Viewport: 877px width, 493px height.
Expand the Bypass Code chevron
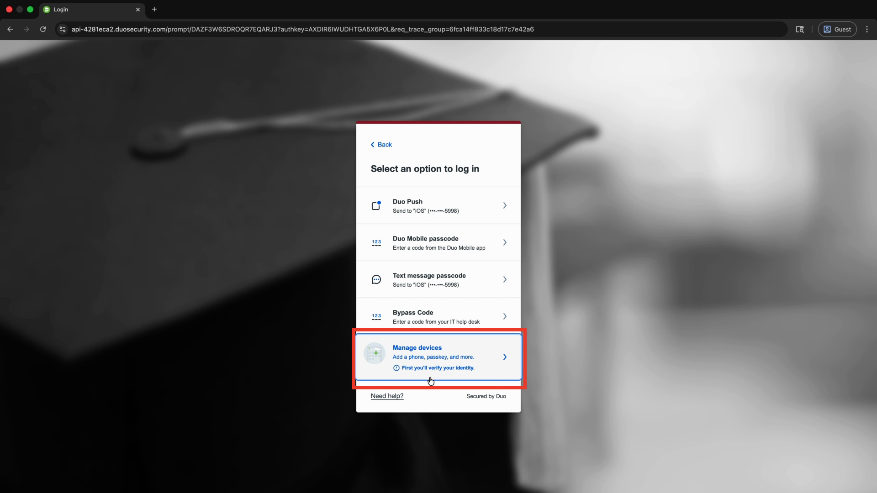(505, 316)
